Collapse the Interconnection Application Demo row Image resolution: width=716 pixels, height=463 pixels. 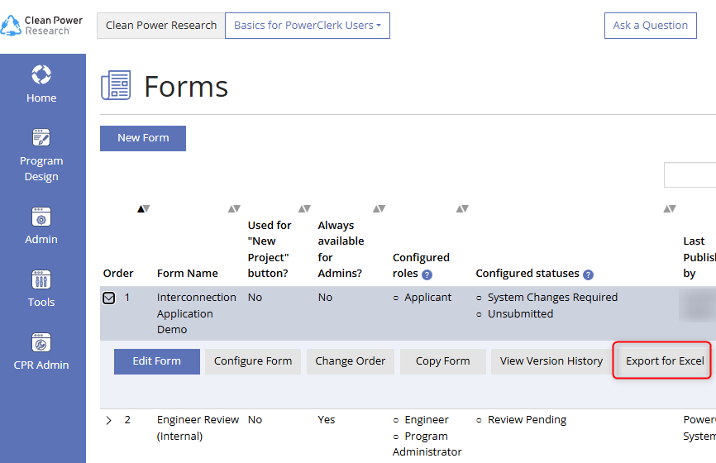coord(108,298)
